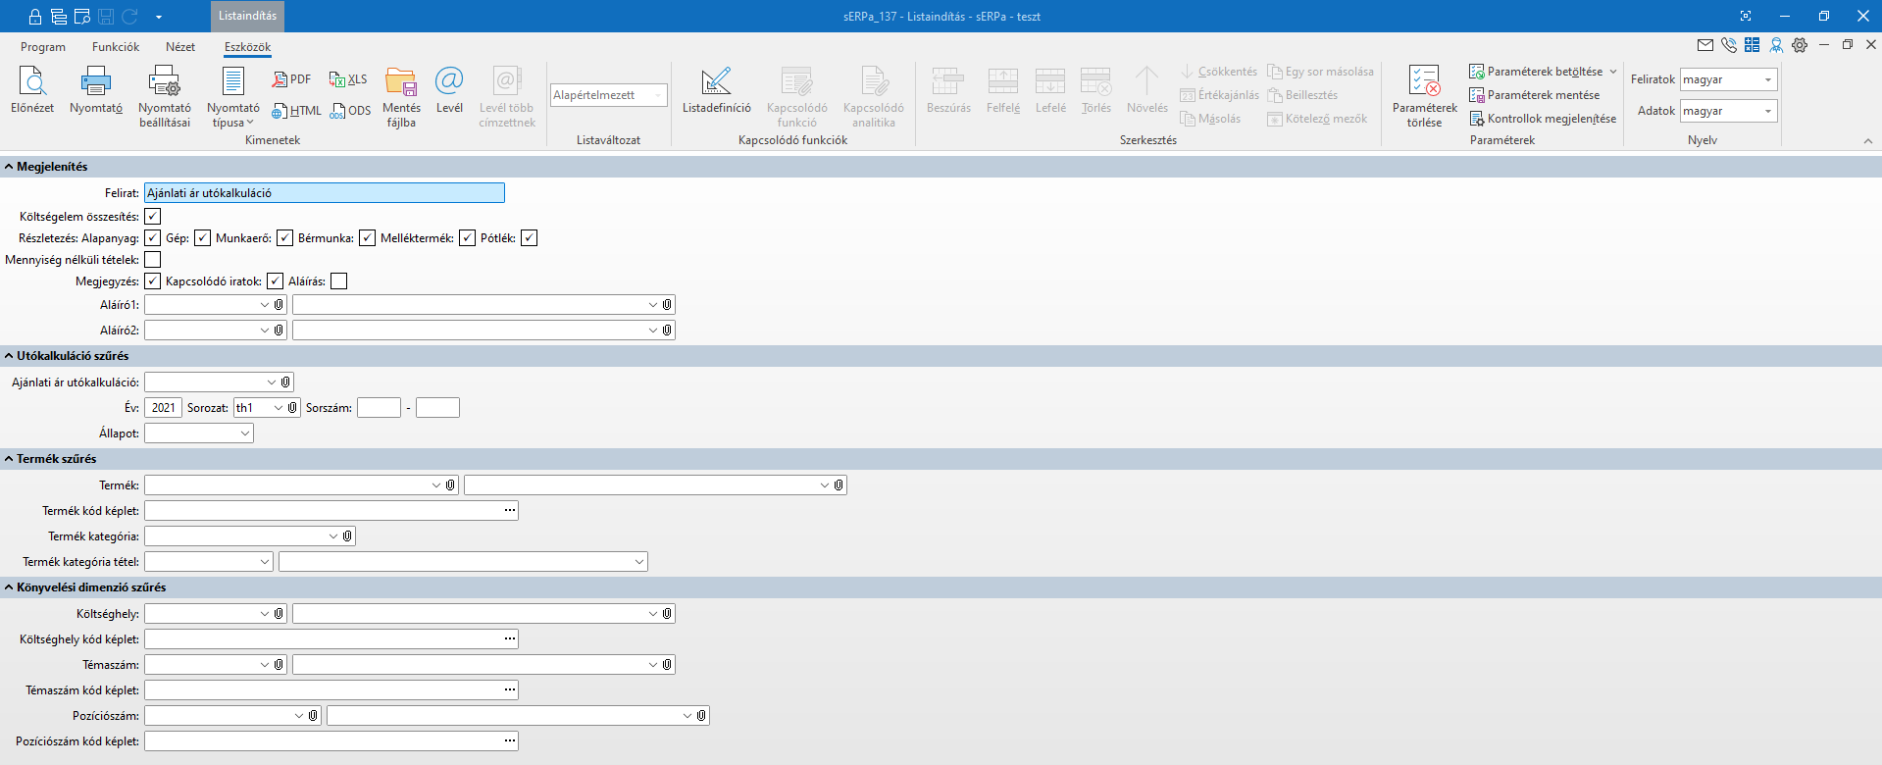1882x765 pixels.
Task: Open the Levél email icon
Action: tap(449, 82)
